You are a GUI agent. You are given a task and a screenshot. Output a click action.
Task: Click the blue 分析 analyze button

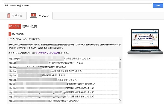[x=158, y=5]
